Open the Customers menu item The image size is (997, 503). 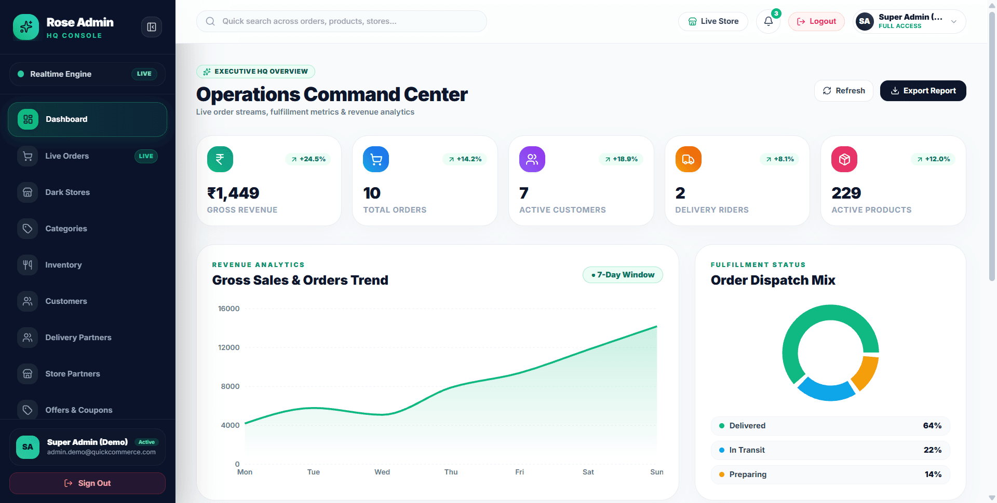pyautogui.click(x=87, y=301)
